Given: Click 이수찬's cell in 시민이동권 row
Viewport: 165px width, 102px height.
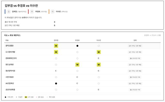Looking at the screenshot, I should coord(99,77).
